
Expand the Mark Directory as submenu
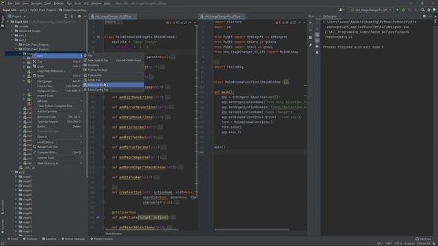point(57,163)
